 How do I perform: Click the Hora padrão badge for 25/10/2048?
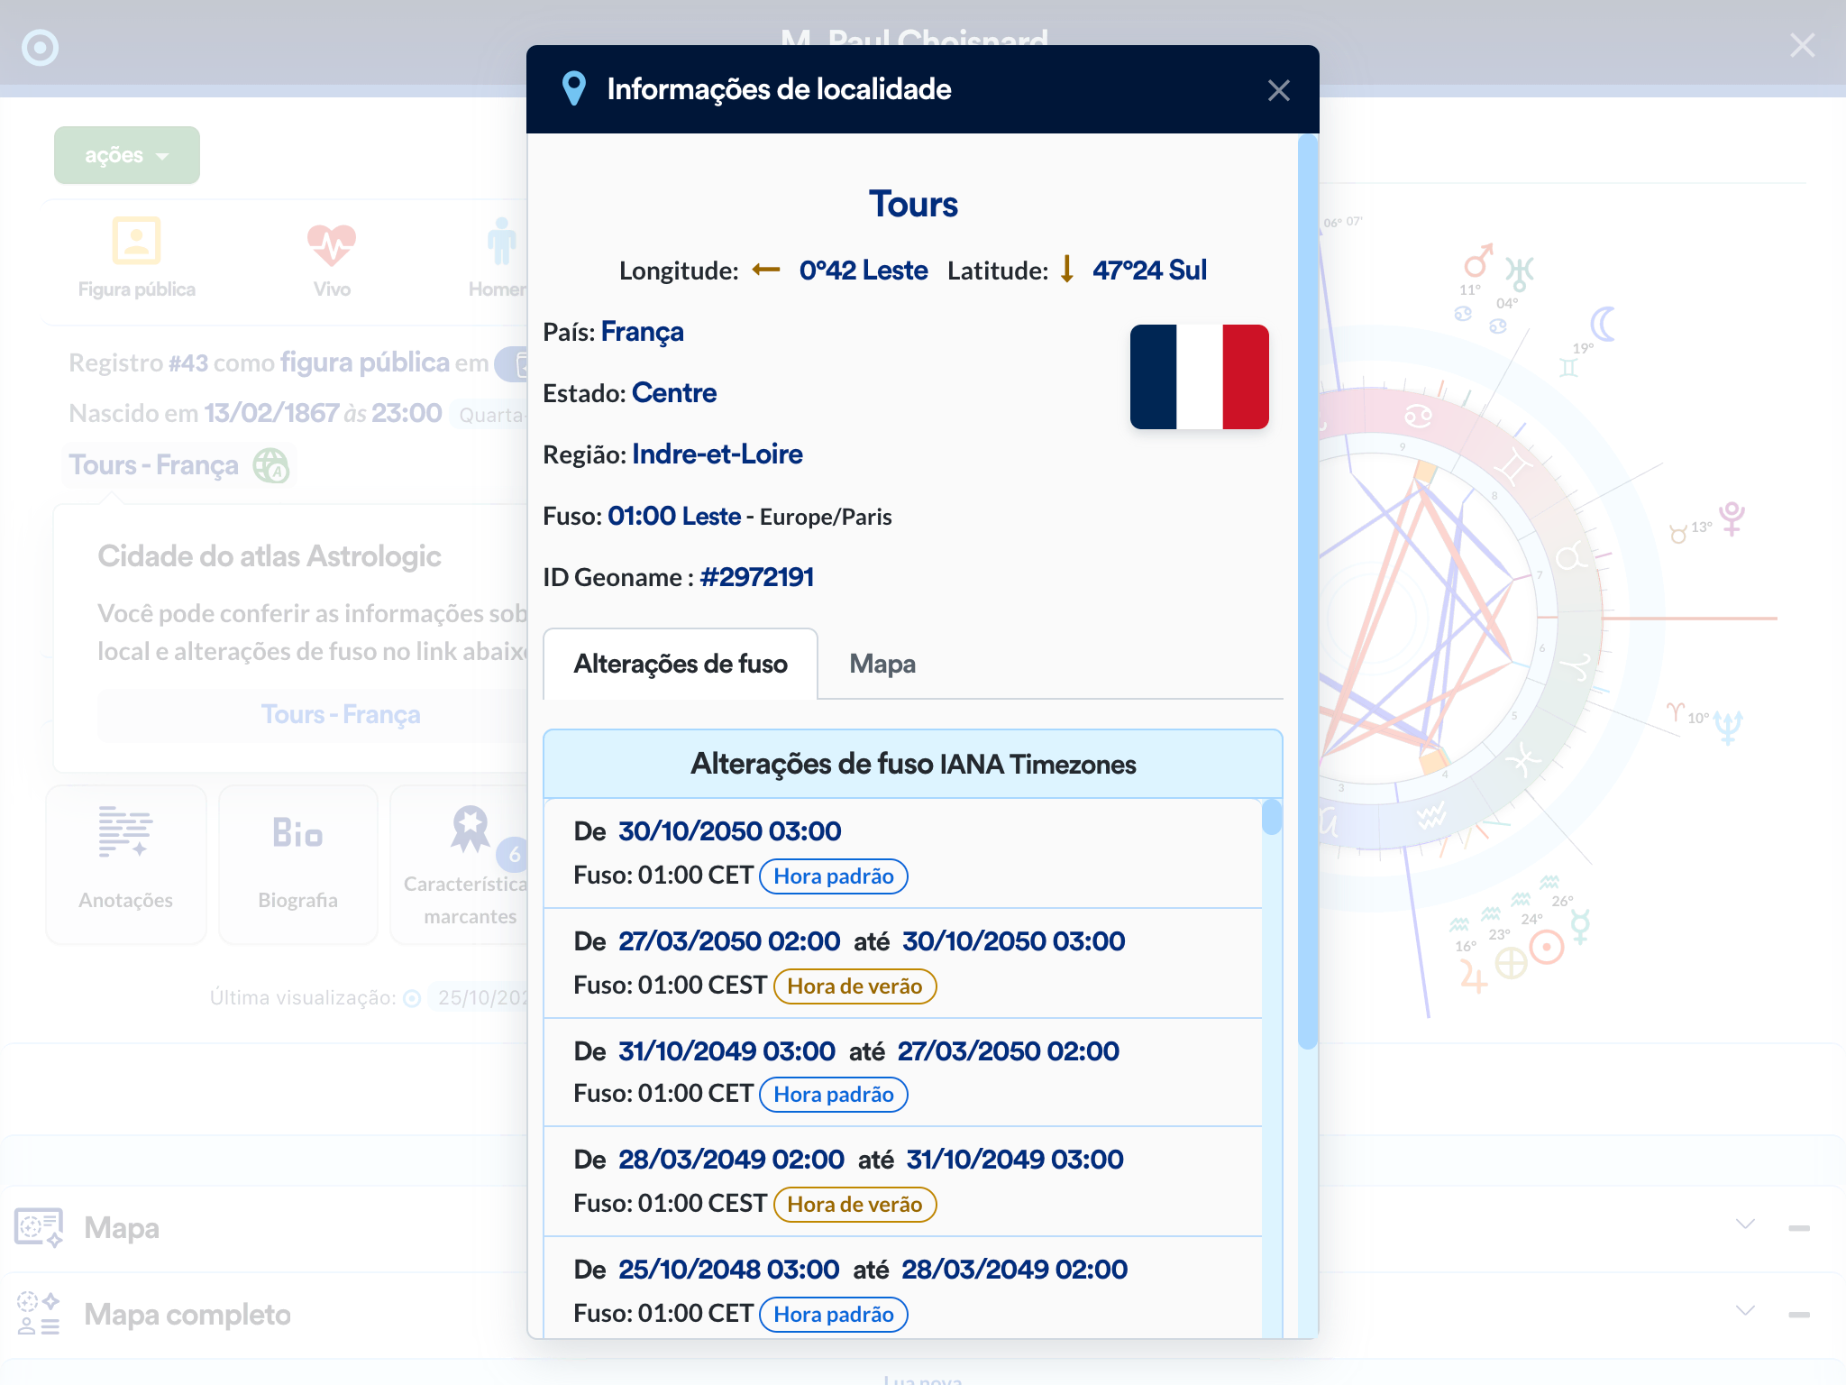pyautogui.click(x=834, y=1315)
